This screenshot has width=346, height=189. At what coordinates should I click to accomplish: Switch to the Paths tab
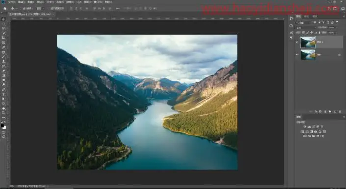point(315,16)
